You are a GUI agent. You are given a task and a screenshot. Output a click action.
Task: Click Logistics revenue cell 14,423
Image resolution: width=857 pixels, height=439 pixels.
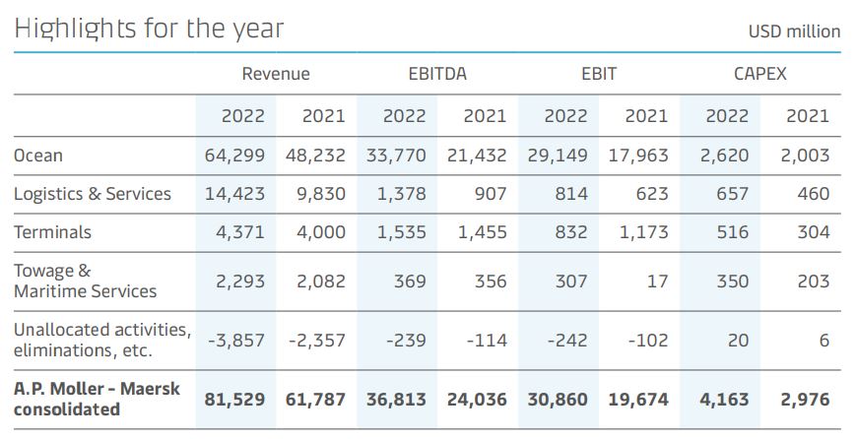[235, 194]
